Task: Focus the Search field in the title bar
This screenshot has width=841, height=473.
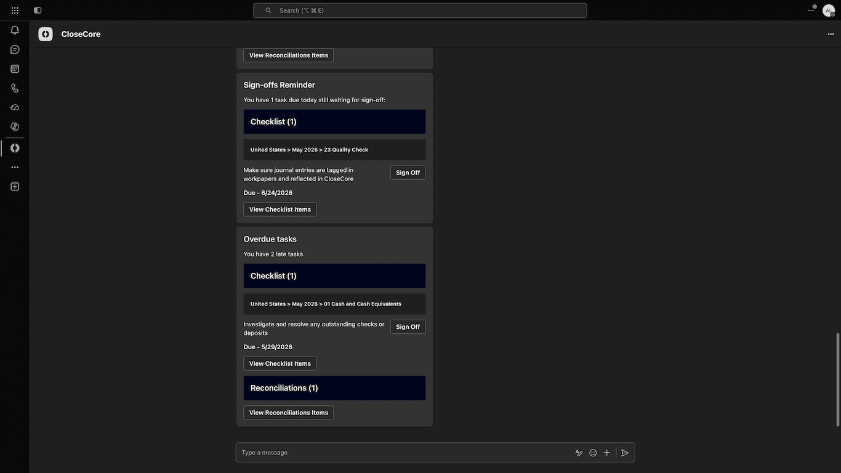Action: (x=420, y=10)
